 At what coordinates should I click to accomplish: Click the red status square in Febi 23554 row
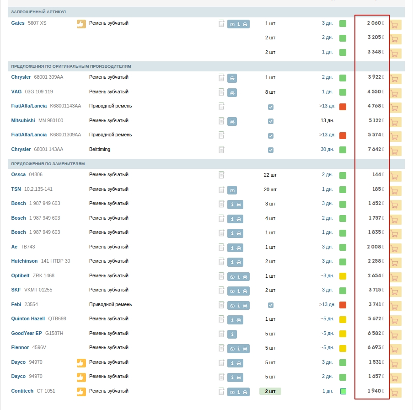coord(343,305)
